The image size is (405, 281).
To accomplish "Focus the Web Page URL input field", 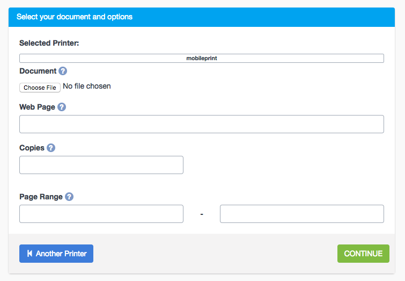I will click(x=202, y=124).
